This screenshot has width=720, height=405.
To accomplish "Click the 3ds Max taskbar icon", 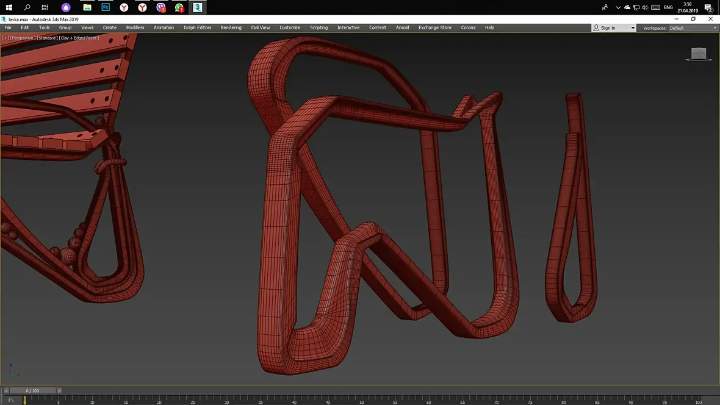I will (197, 7).
